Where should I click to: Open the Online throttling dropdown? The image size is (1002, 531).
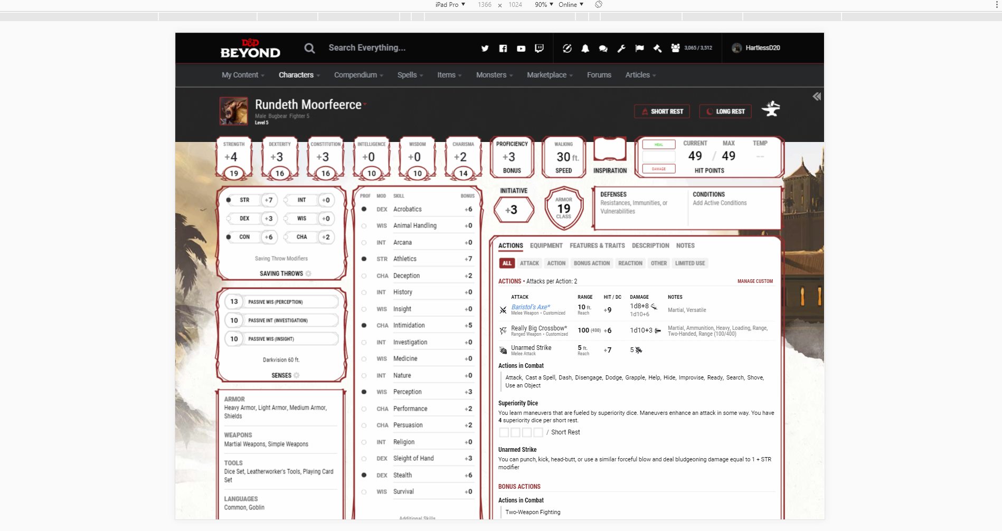(x=571, y=4)
